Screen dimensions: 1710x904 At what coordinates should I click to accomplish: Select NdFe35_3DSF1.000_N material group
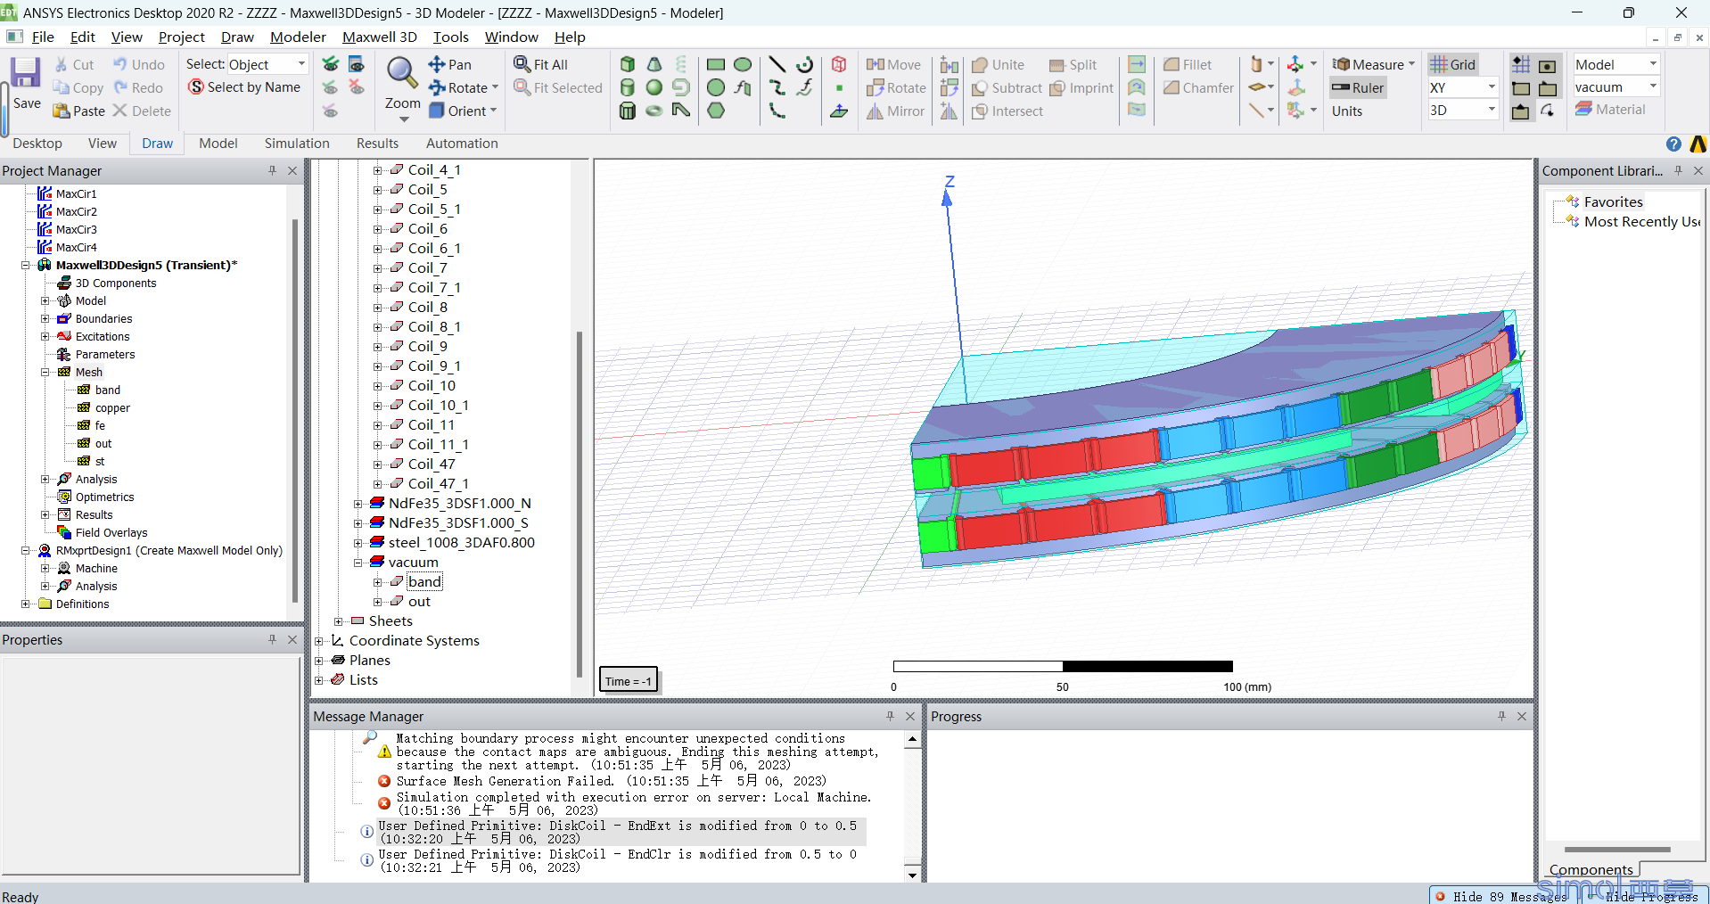click(x=459, y=504)
